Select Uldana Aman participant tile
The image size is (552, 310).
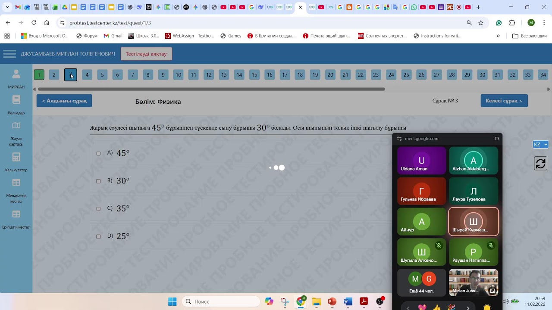pos(422,161)
